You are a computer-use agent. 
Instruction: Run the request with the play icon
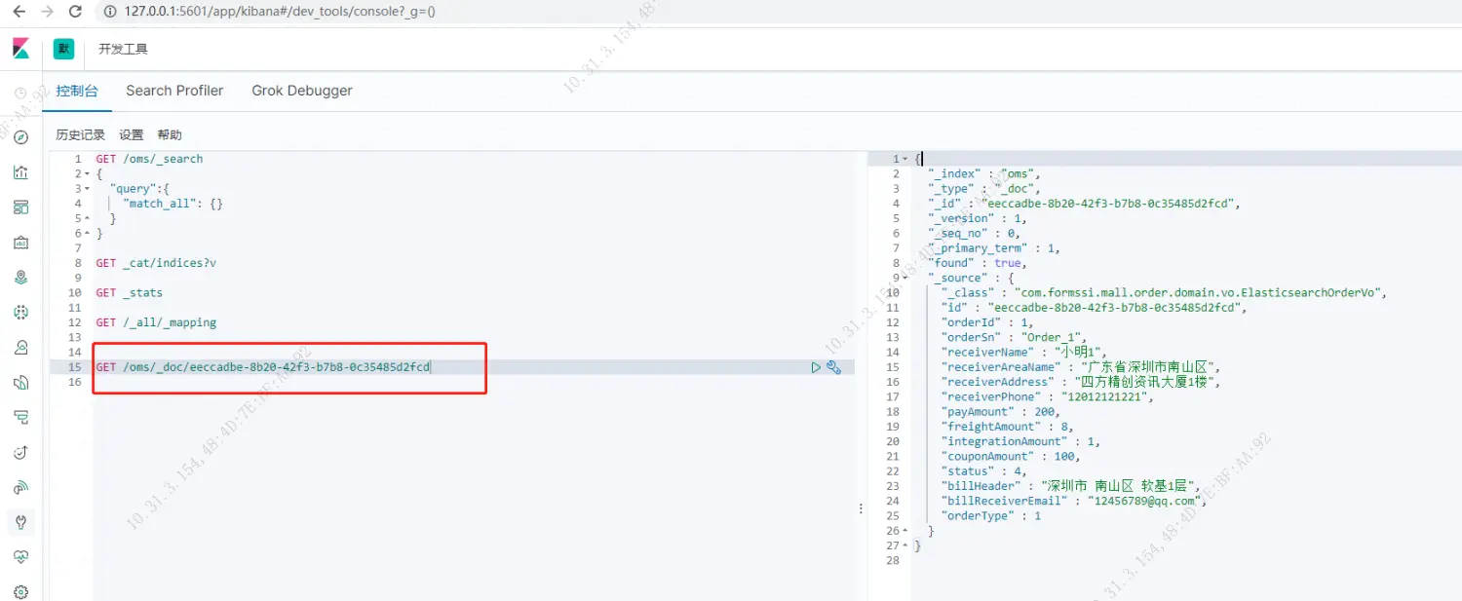click(x=816, y=367)
